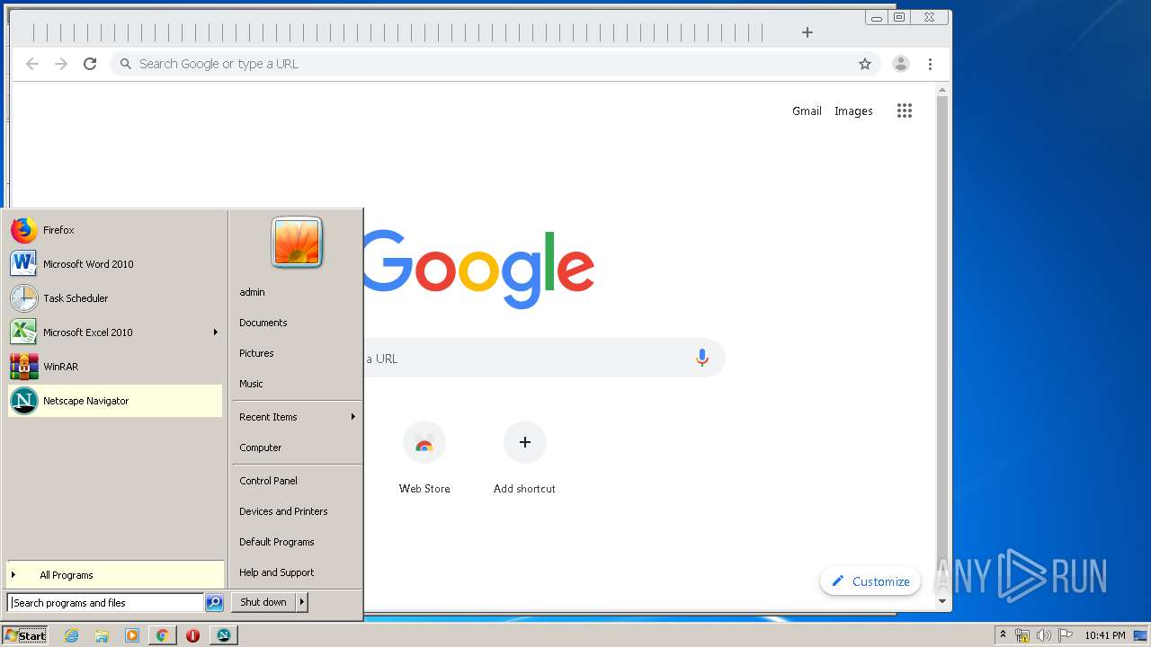Open shut down options arrow
Image resolution: width=1151 pixels, height=647 pixels.
tap(302, 602)
